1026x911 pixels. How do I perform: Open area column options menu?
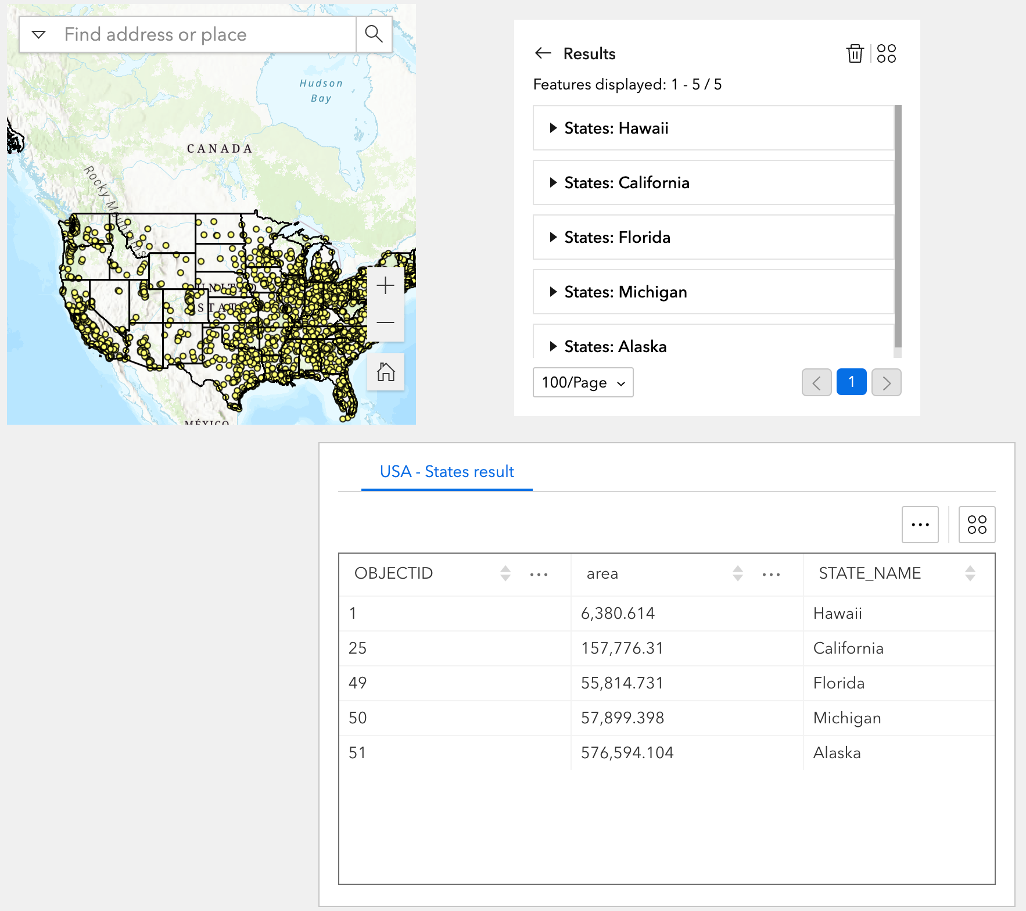coord(771,575)
